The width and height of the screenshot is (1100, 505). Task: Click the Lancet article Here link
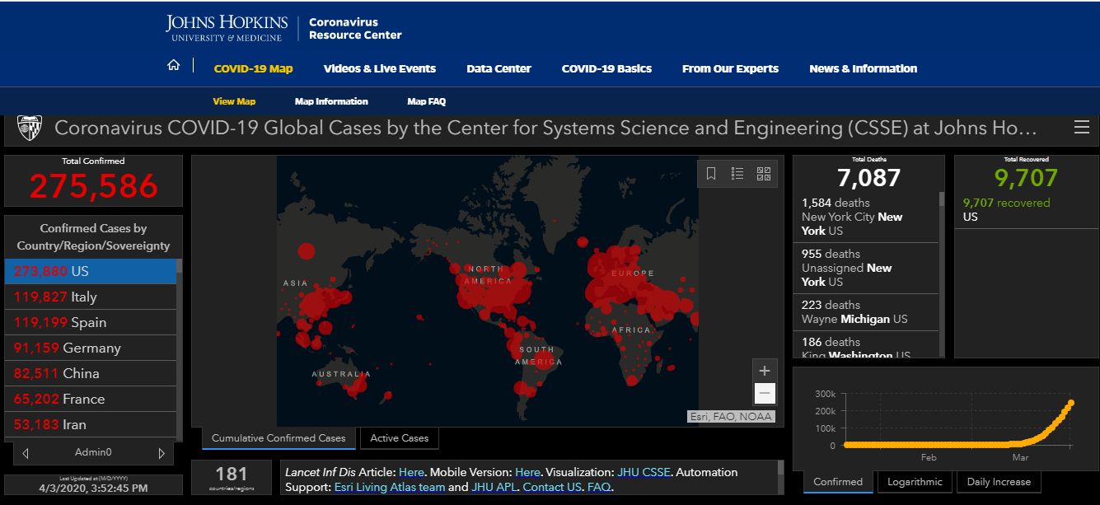pos(411,472)
